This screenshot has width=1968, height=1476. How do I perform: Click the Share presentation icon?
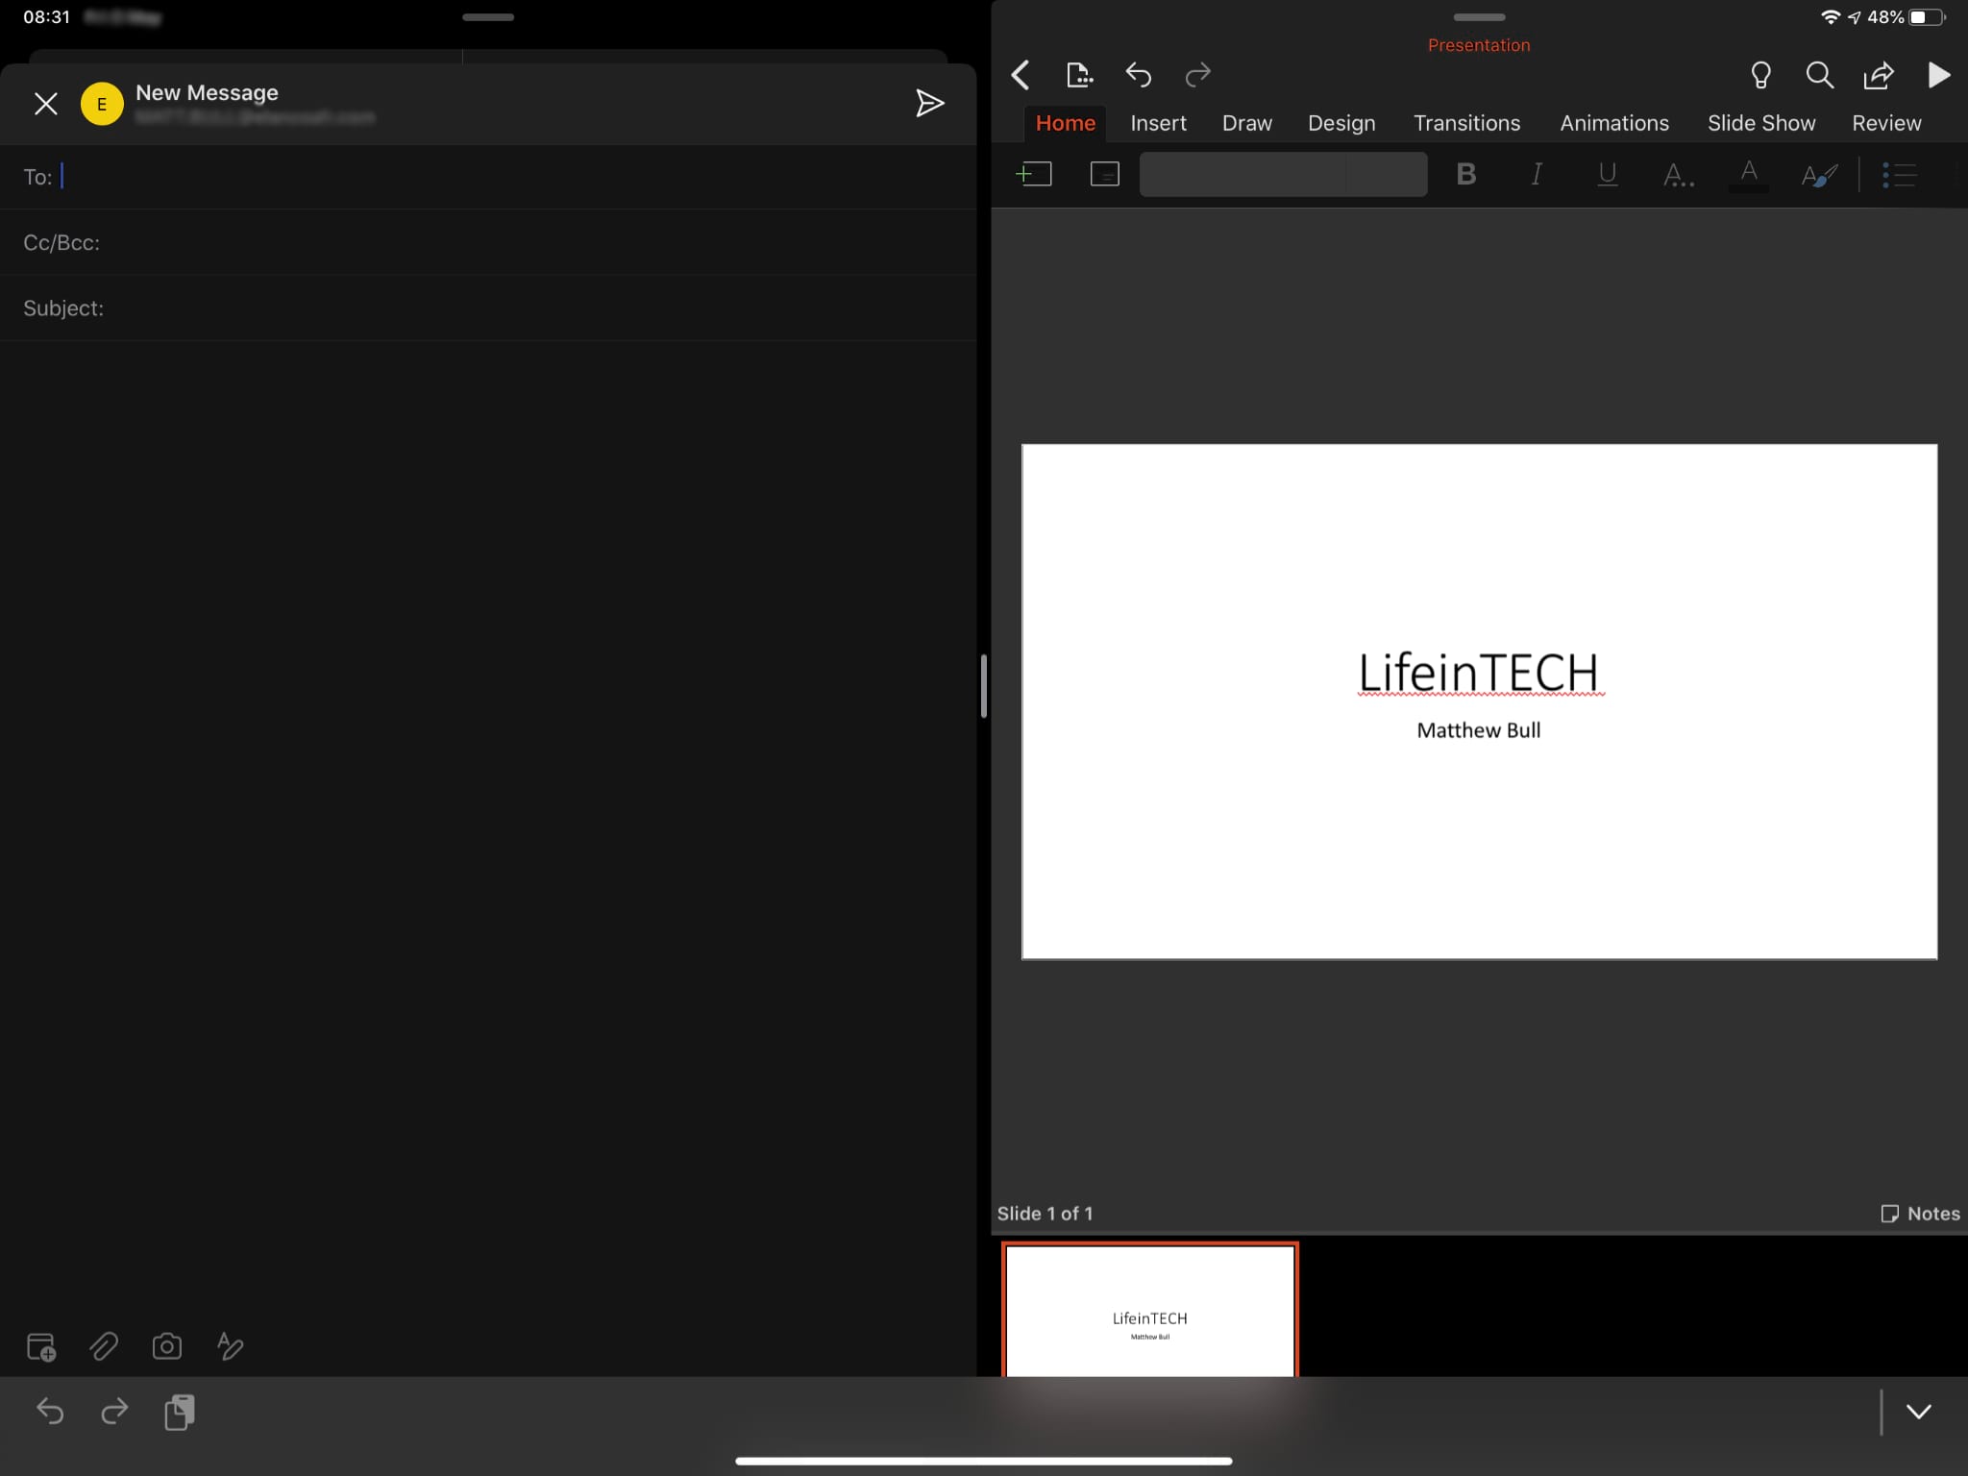[1880, 74]
